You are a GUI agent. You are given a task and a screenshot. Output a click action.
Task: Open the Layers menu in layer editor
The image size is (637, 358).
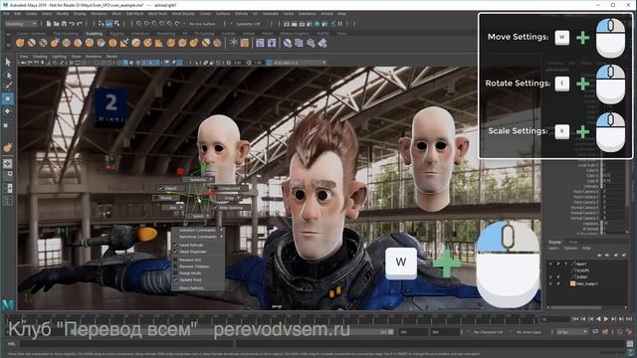point(553,248)
